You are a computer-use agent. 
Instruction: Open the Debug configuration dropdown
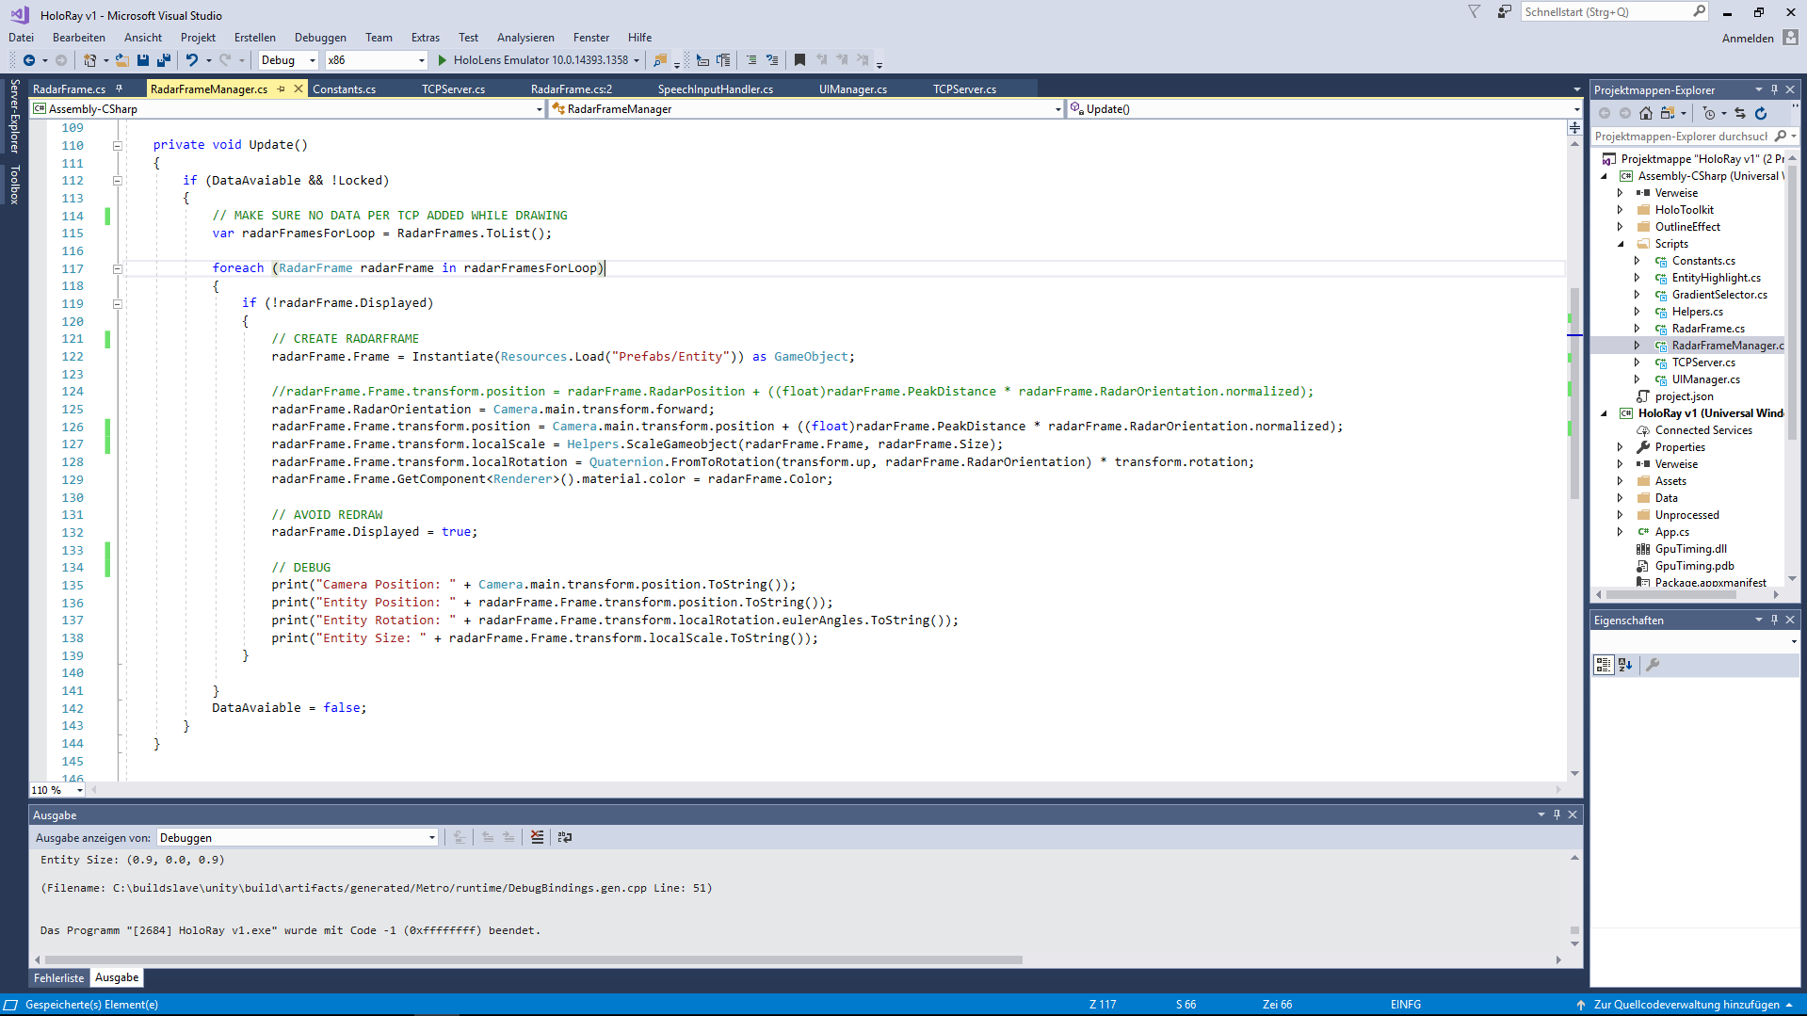click(x=288, y=60)
